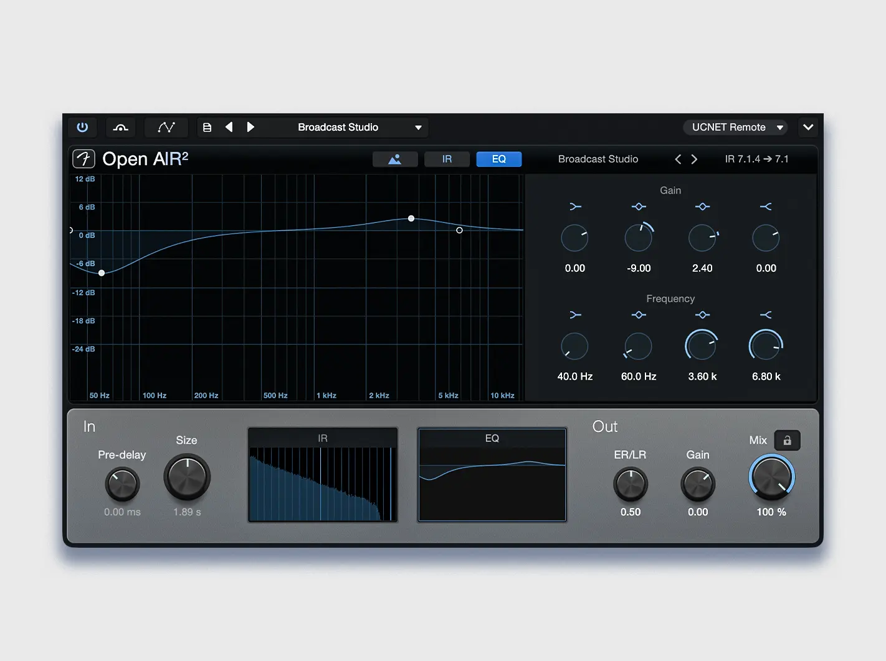Viewport: 886px width, 661px height.
Task: Click the IR impulse response thumbnail display
Action: (323, 474)
